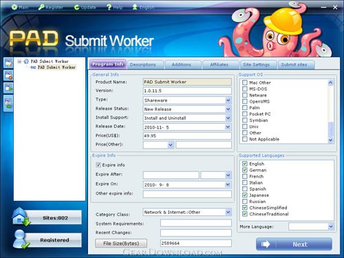344x258 pixels.
Task: Uncheck the Japanese language checkbox
Action: pyautogui.click(x=245, y=195)
